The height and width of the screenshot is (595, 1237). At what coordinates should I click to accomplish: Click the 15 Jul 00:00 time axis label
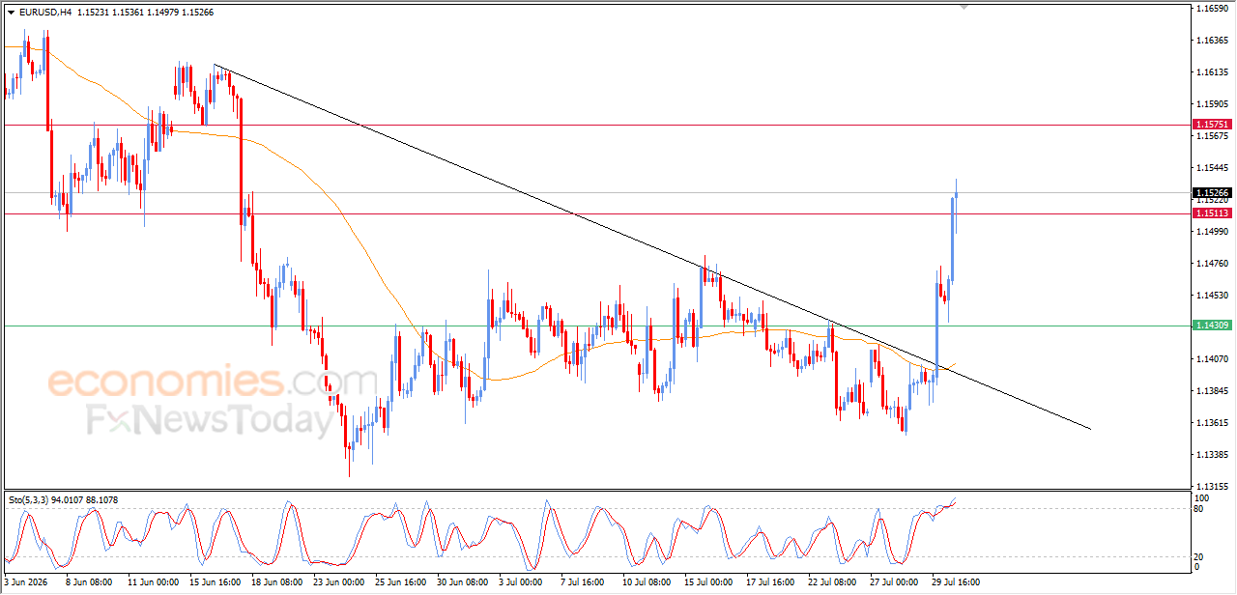tap(708, 582)
